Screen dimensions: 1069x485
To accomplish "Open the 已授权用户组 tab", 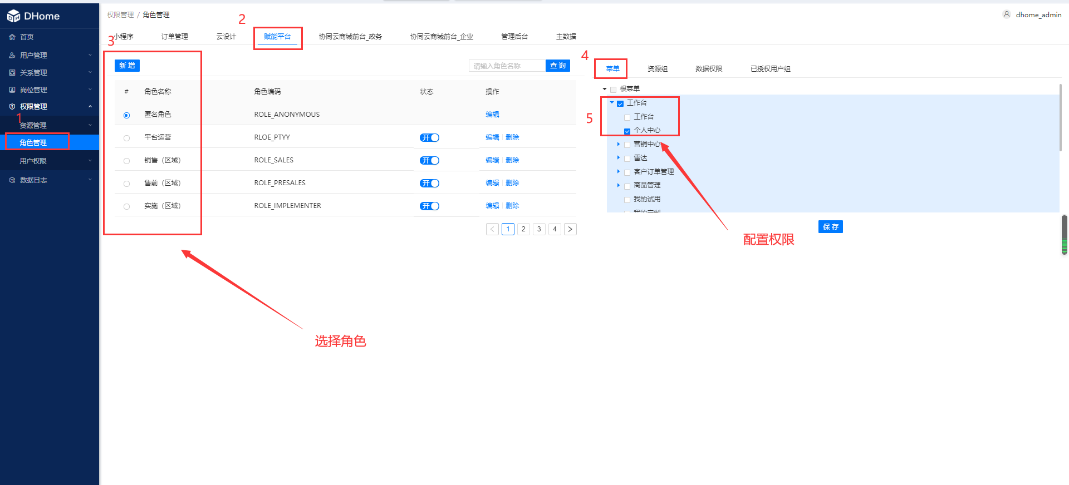I will (x=771, y=69).
